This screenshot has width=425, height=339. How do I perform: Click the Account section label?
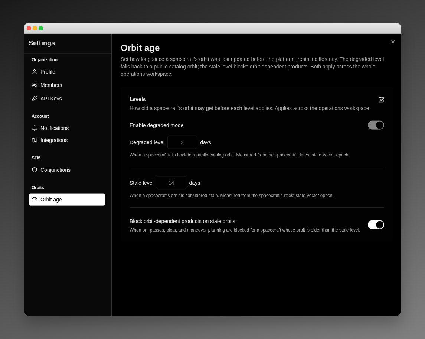click(40, 116)
